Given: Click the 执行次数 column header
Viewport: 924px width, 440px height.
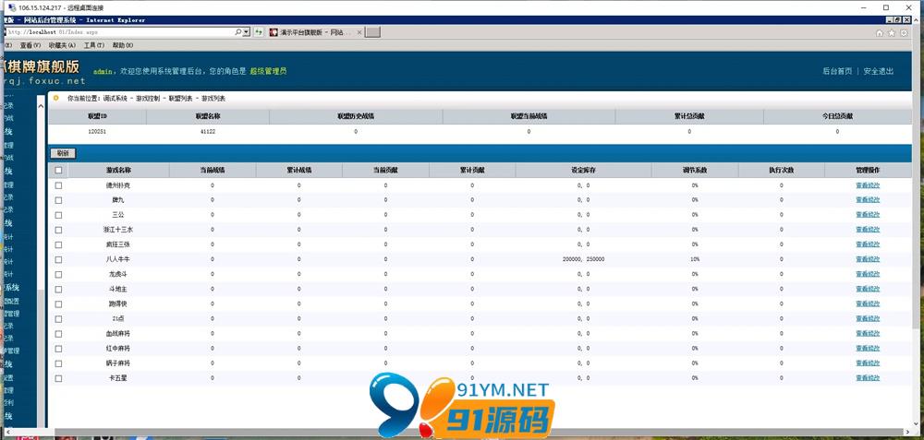Looking at the screenshot, I should (782, 171).
